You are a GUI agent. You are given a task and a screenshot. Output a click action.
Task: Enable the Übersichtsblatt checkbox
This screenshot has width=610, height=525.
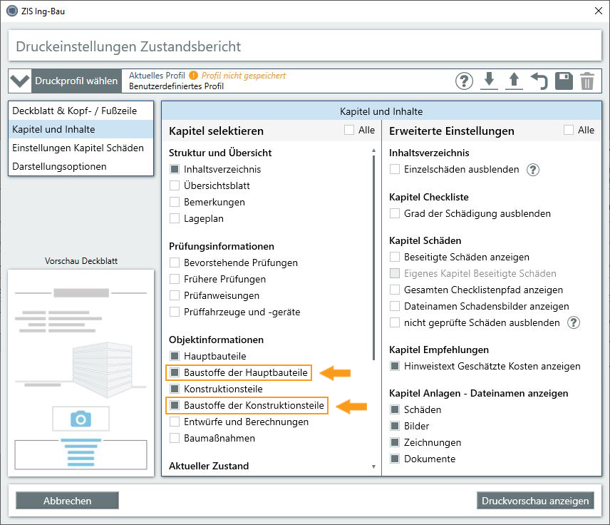pos(175,186)
